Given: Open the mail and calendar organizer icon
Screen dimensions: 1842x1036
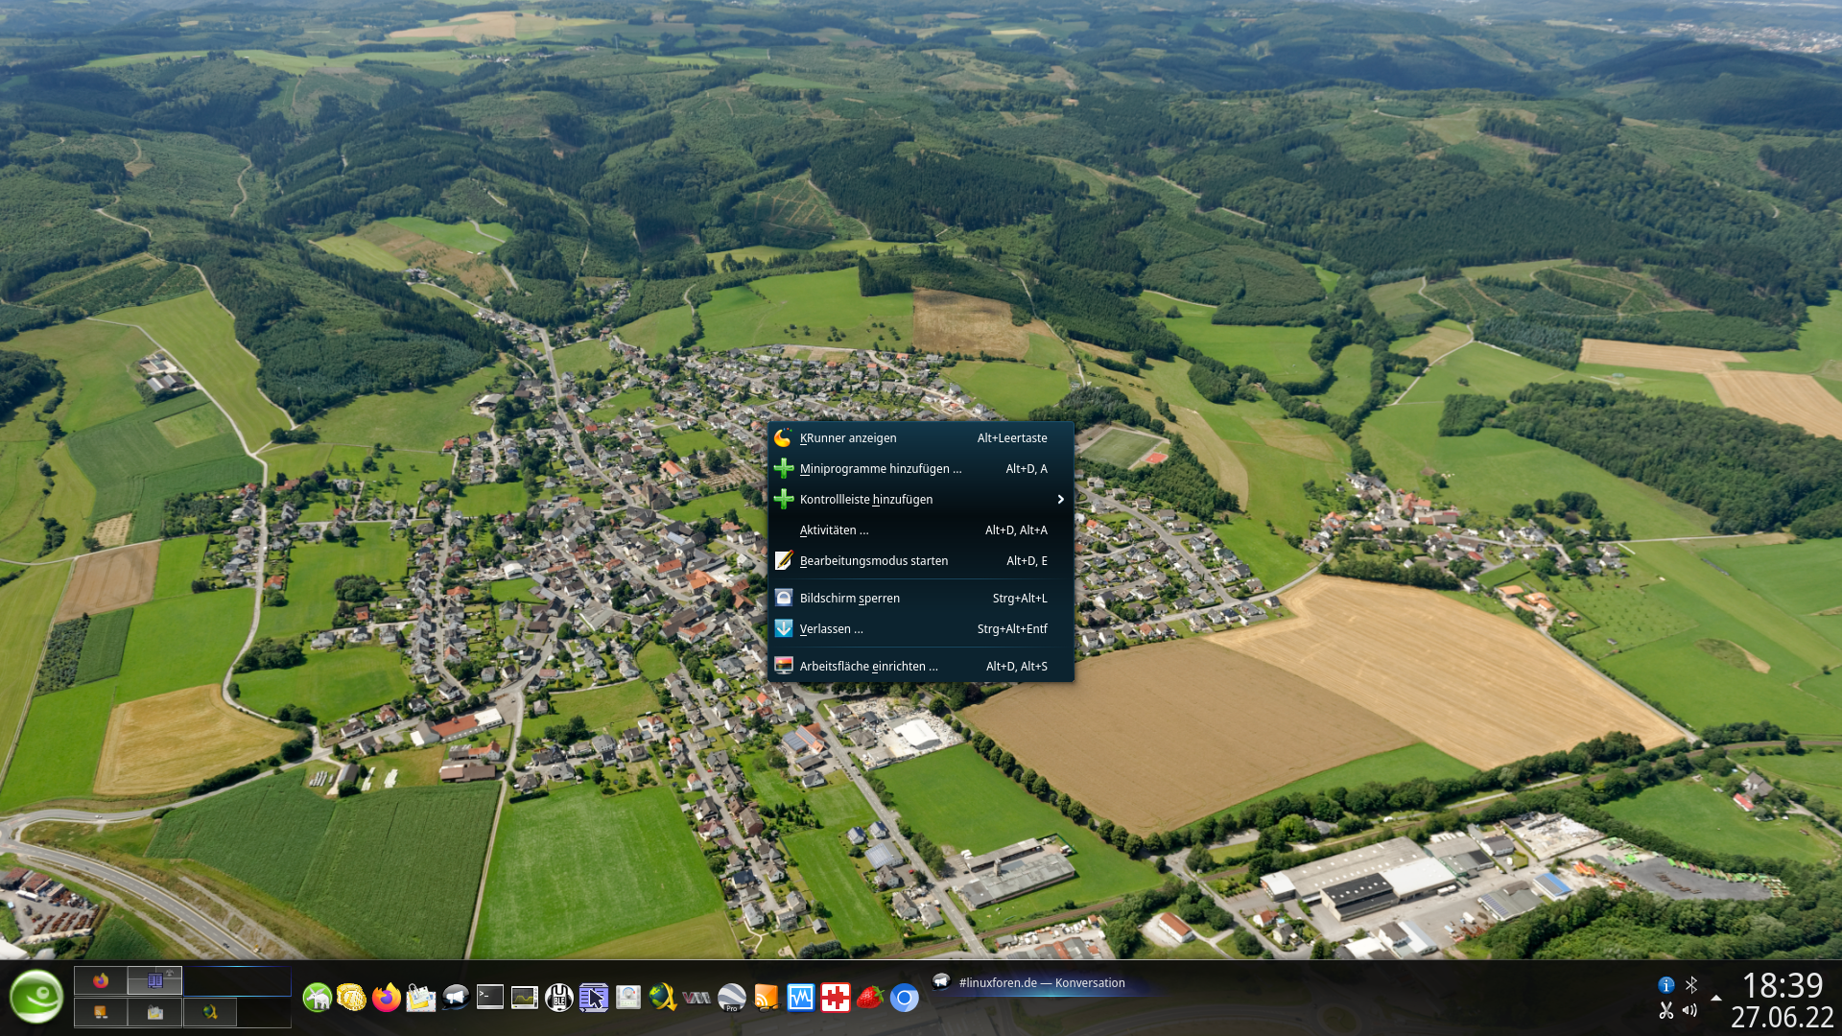Looking at the screenshot, I should pyautogui.click(x=420, y=998).
